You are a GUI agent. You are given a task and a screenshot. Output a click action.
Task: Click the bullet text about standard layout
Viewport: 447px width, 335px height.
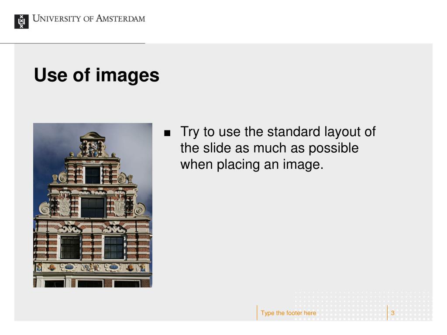[278, 148]
